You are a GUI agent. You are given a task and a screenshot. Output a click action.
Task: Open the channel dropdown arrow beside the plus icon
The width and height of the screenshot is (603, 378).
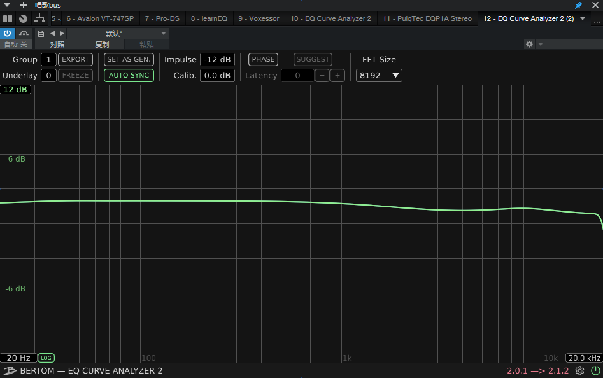7,5
